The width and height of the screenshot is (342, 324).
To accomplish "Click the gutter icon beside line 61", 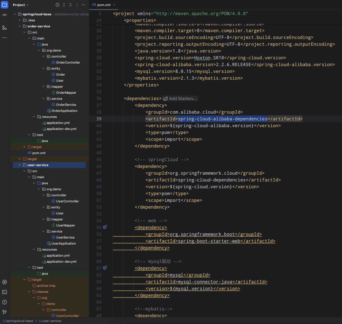I will (105, 268).
